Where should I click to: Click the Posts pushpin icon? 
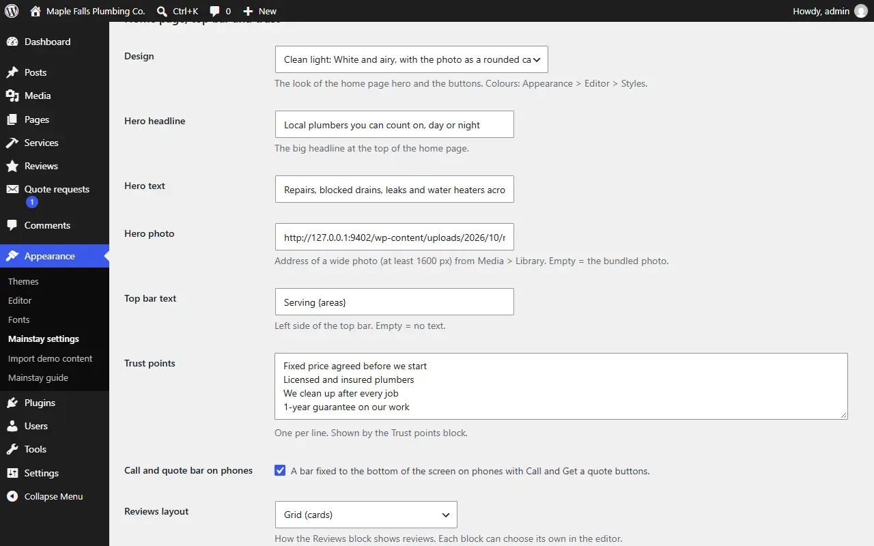pos(12,72)
